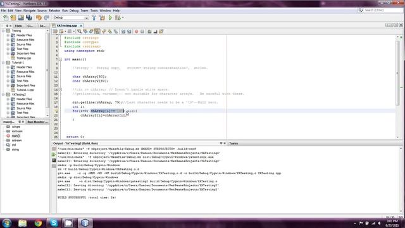The height and width of the screenshot is (228, 405).
Task: Select Tutorial-1.cpp in the project tree
Action: point(25,90)
